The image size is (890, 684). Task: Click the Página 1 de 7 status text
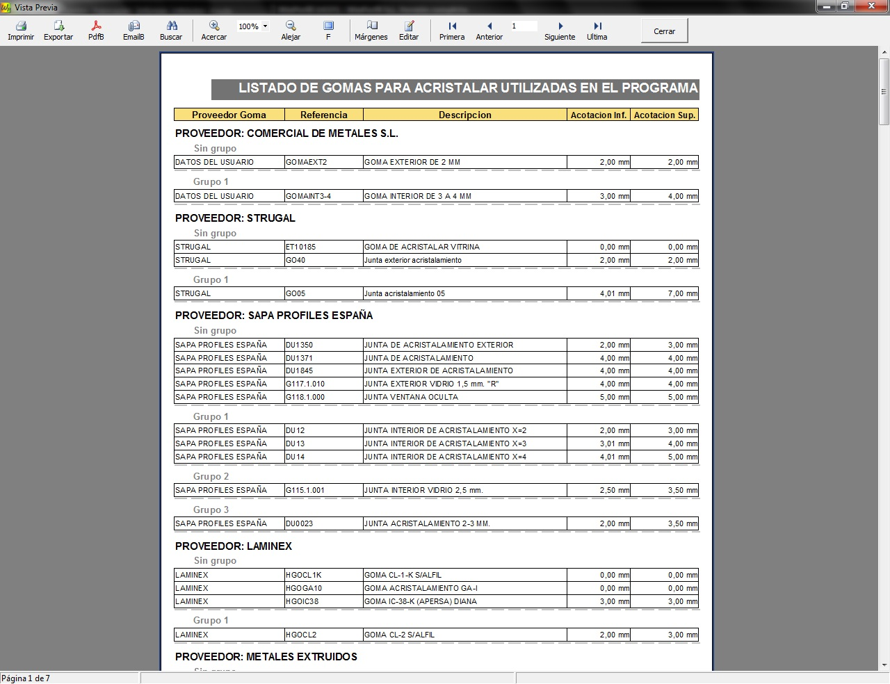click(26, 678)
